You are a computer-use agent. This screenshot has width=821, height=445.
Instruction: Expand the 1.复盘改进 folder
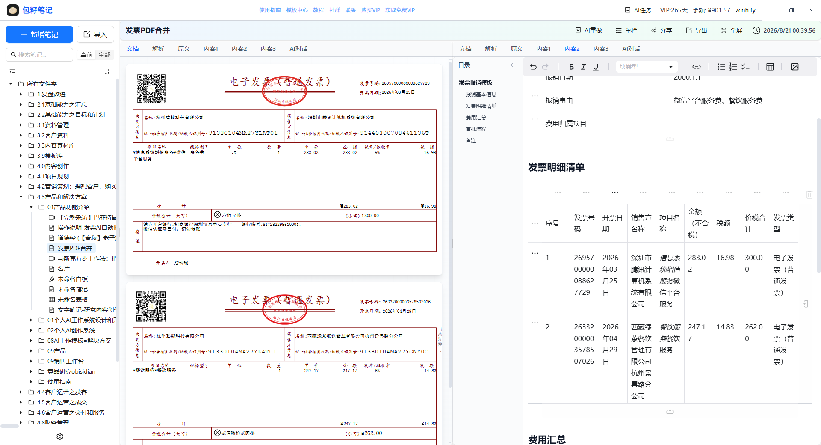click(21, 94)
